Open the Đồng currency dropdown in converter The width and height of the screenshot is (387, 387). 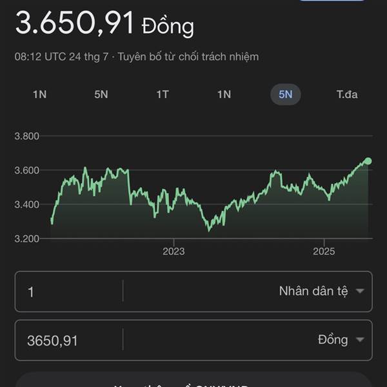[x=341, y=340]
